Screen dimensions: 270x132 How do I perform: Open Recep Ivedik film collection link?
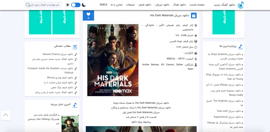pos(227,93)
